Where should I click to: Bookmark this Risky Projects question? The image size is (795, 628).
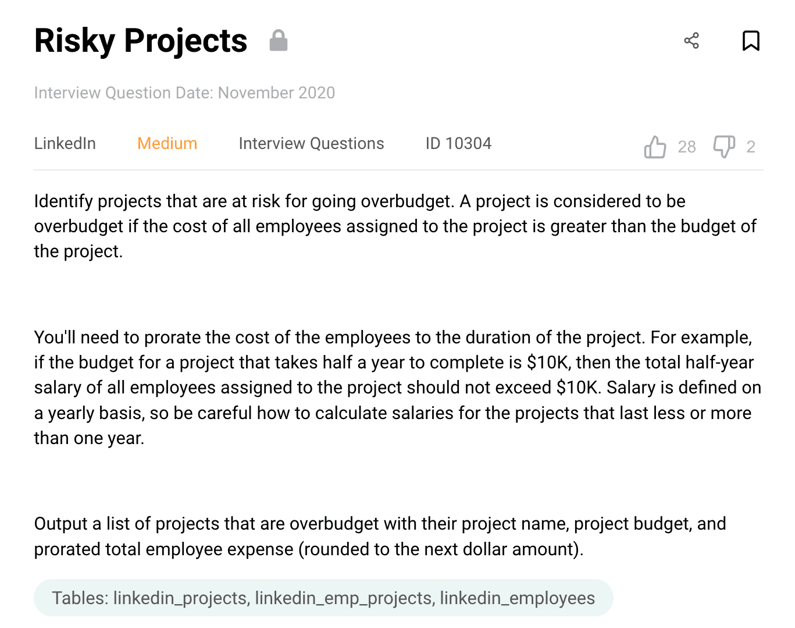(751, 41)
